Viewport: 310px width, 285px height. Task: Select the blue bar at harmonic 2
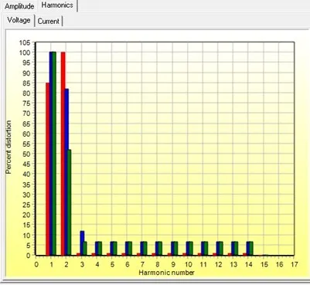coord(67,172)
